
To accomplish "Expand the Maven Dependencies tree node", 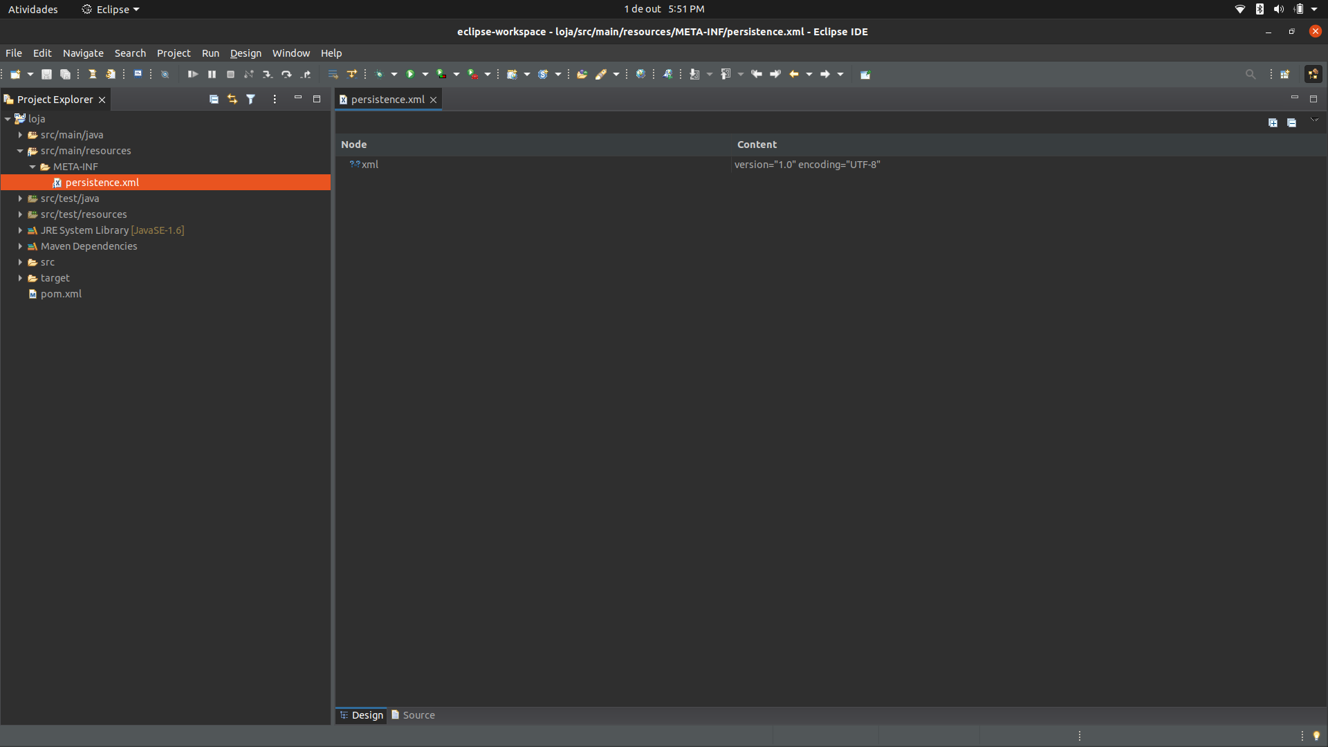I will pos(20,246).
